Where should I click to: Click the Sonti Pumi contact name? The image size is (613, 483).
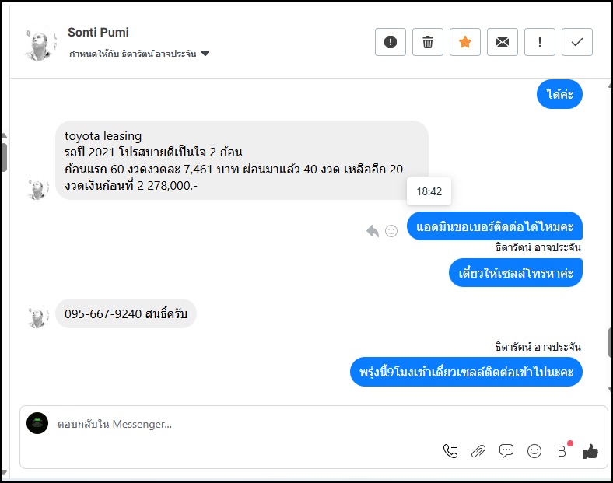98,33
